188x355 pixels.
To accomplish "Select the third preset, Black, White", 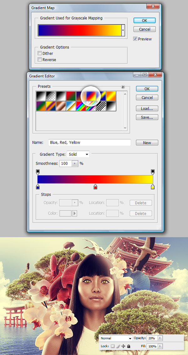I will pos(61,96).
